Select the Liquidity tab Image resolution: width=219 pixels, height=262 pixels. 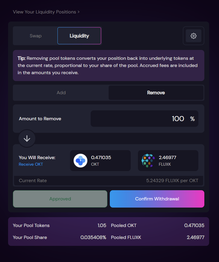coord(79,36)
